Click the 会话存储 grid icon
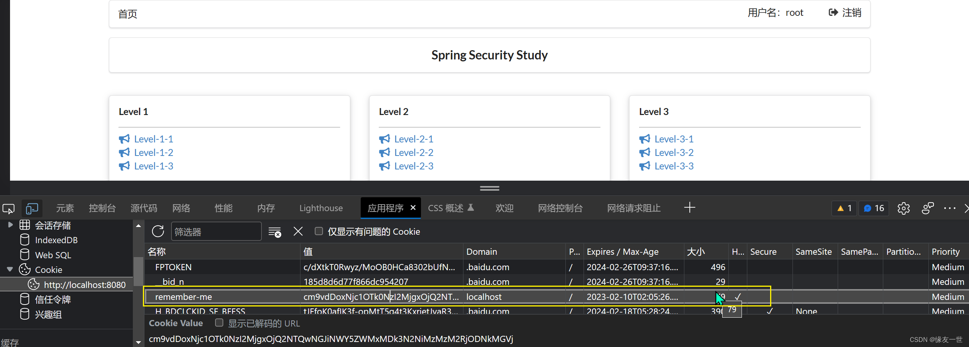 coord(25,225)
